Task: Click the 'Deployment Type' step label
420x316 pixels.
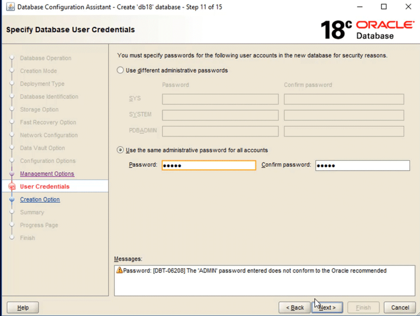Action: [42, 84]
